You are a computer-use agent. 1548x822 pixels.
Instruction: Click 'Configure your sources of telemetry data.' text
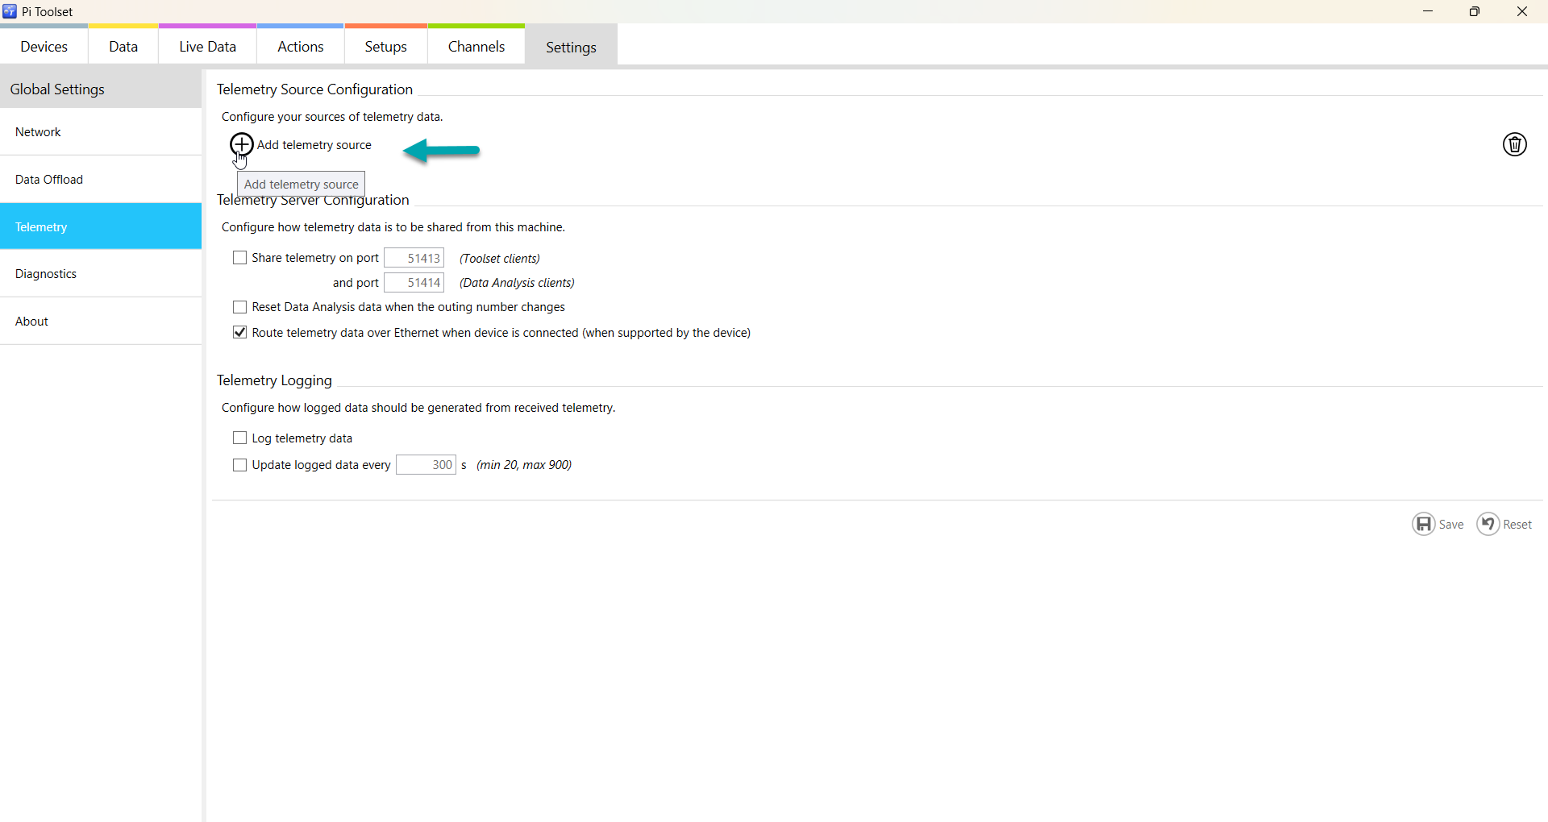[x=332, y=117]
